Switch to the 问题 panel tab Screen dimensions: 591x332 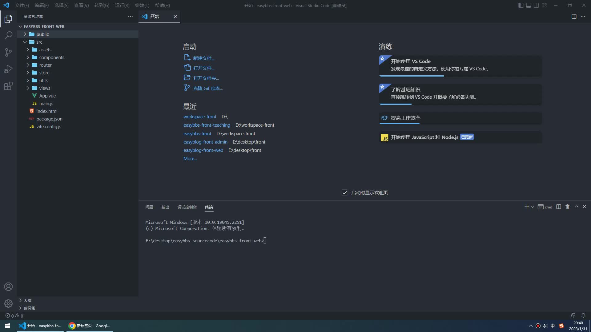[149, 207]
